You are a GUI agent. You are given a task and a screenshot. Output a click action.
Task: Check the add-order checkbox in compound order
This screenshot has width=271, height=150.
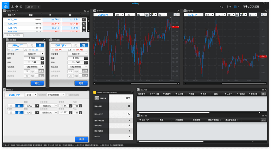[67, 95]
